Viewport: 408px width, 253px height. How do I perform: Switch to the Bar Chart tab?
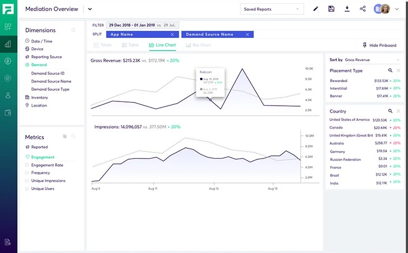198,45
